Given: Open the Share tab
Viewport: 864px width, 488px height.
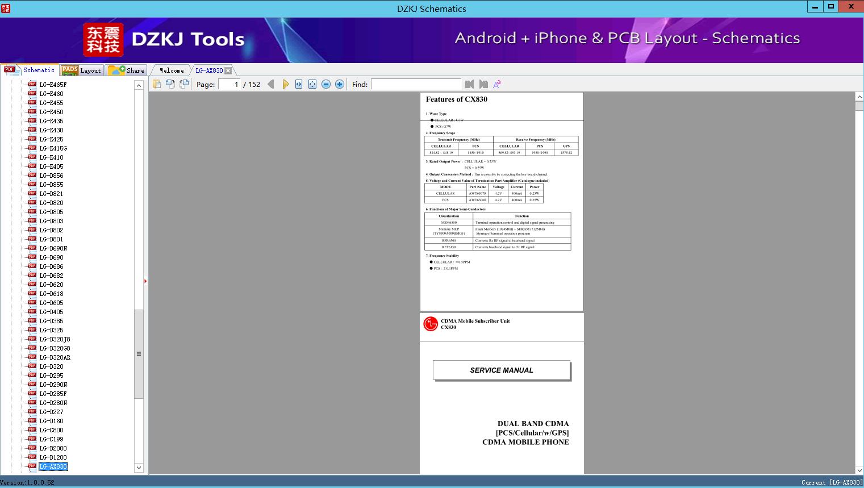Looking at the screenshot, I should tap(127, 70).
